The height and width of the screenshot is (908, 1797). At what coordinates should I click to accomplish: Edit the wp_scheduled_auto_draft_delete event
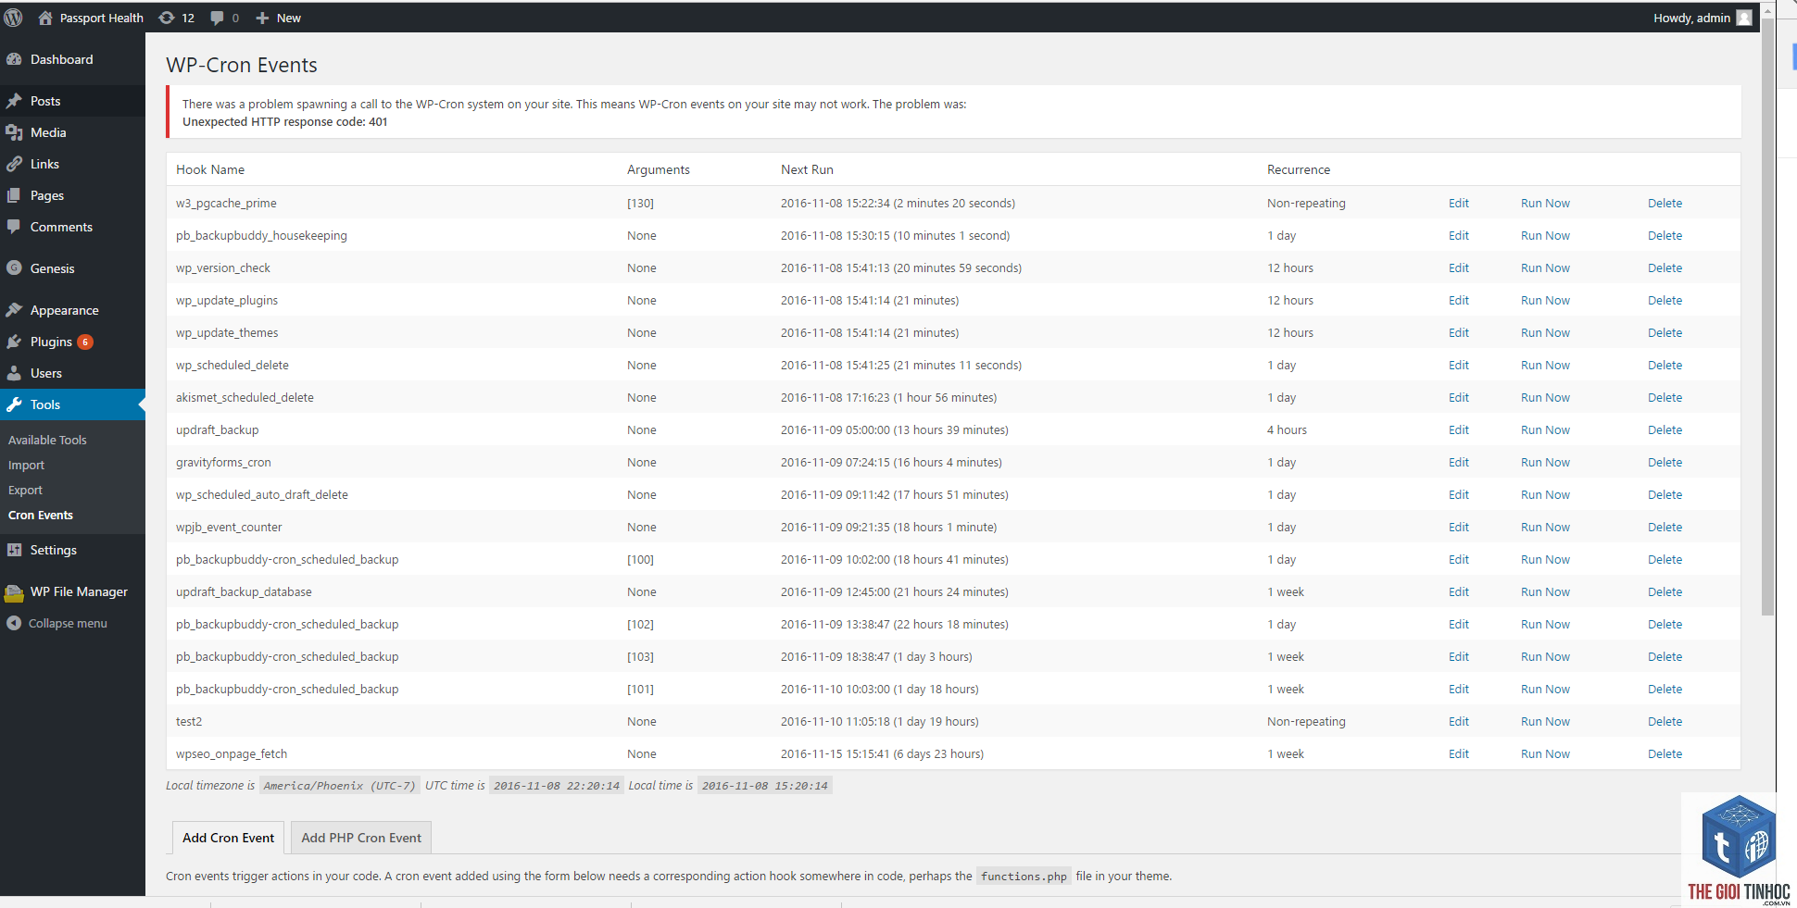1459,494
